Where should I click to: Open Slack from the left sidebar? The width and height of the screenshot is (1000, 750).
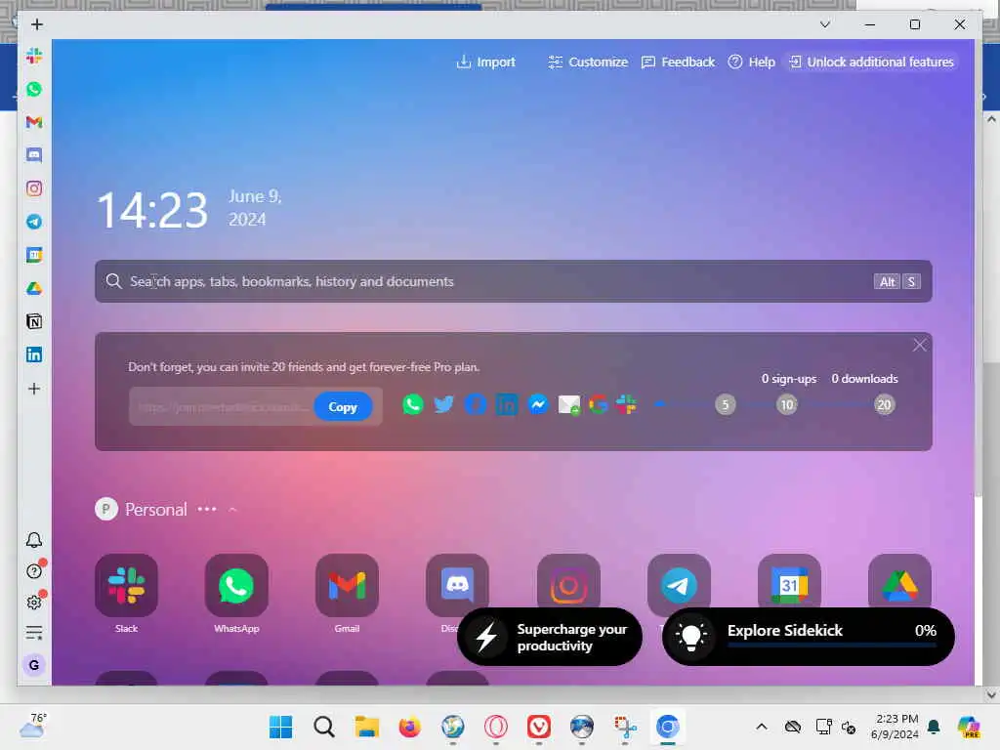coord(34,56)
